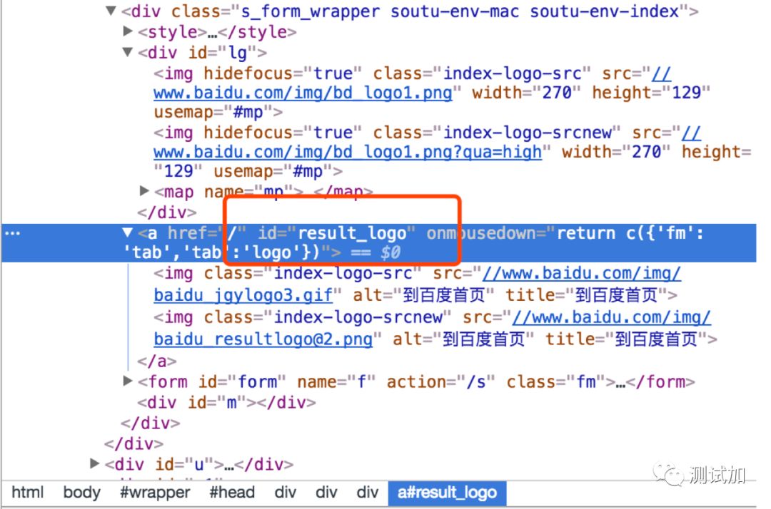Expand the form id form node

click(x=128, y=381)
